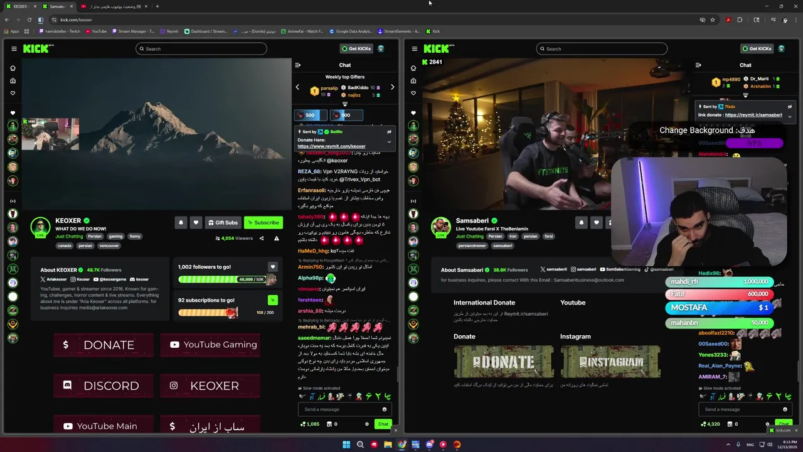Image resolution: width=803 pixels, height=452 pixels.
Task: Open the reymit.com/keoxer donate link
Action: tap(331, 146)
